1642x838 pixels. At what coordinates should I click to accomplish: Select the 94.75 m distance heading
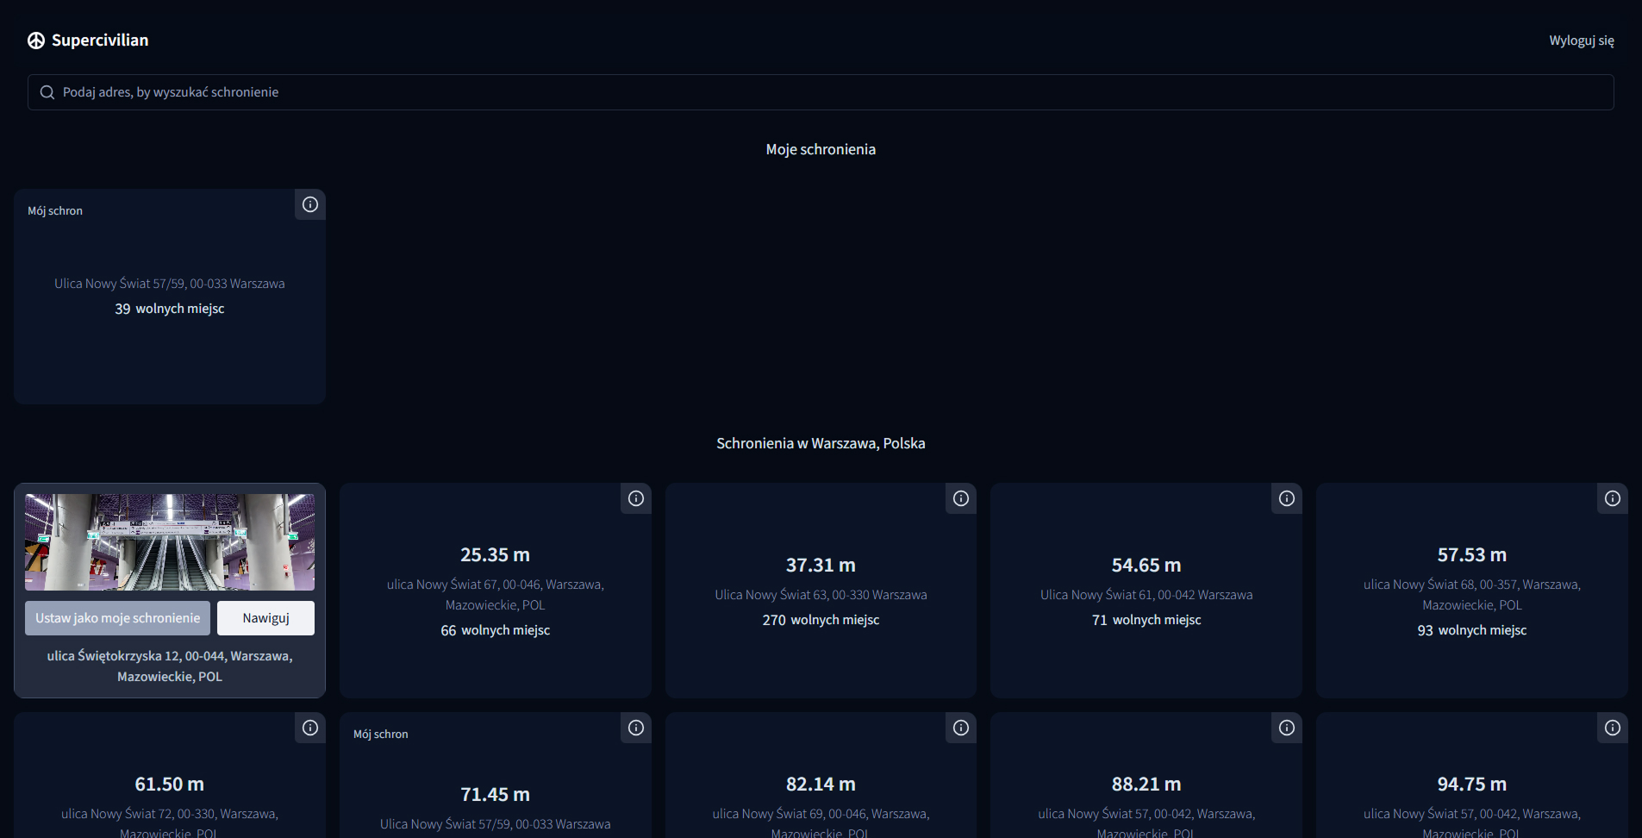click(x=1472, y=785)
